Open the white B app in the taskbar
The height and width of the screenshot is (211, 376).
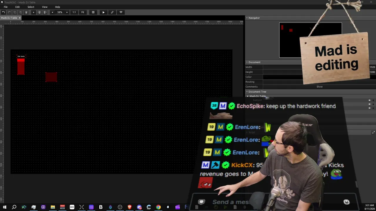(101, 207)
